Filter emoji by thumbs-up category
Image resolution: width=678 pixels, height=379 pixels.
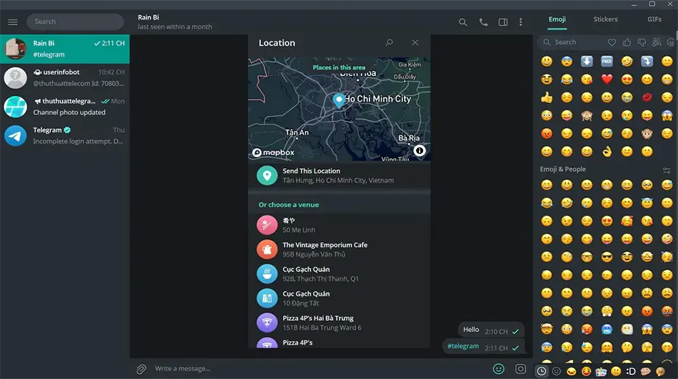coord(626,43)
